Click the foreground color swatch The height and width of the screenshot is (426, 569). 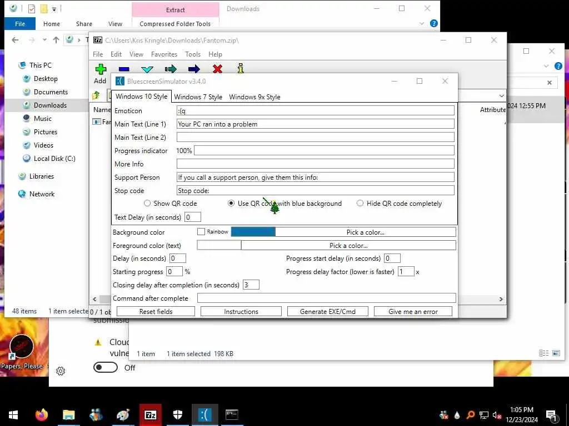click(219, 246)
